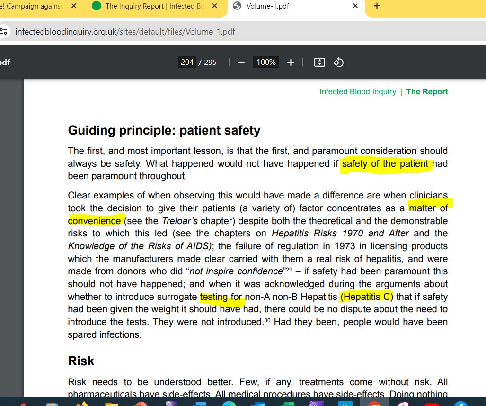Open a new browser tab

(377, 6)
